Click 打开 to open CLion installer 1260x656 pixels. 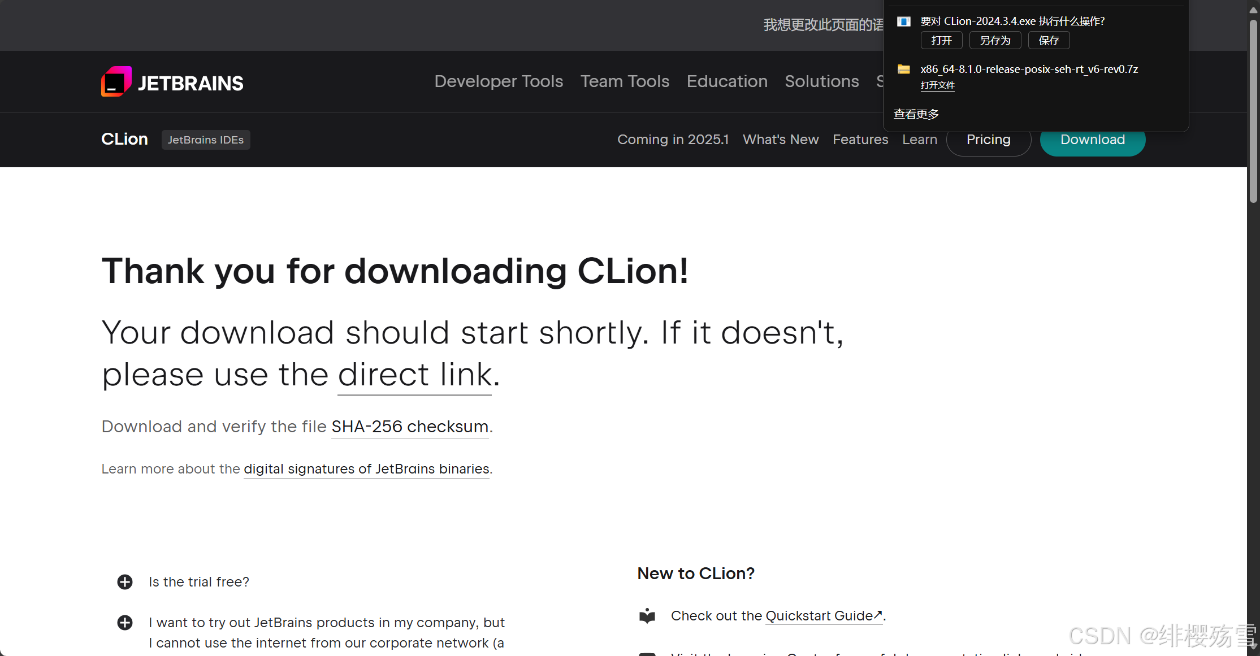pyautogui.click(x=941, y=41)
